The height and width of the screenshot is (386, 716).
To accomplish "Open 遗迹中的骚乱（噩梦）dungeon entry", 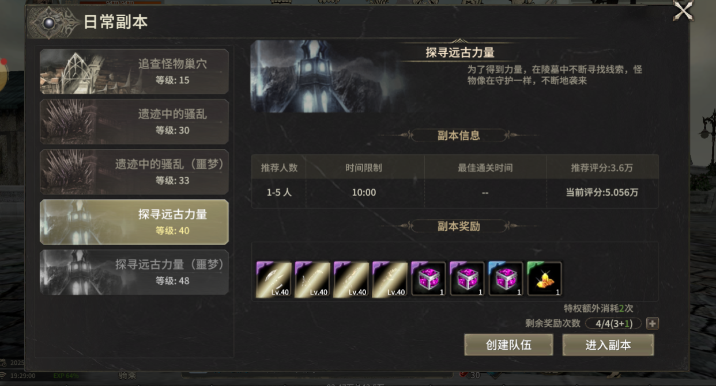I will pos(134,171).
